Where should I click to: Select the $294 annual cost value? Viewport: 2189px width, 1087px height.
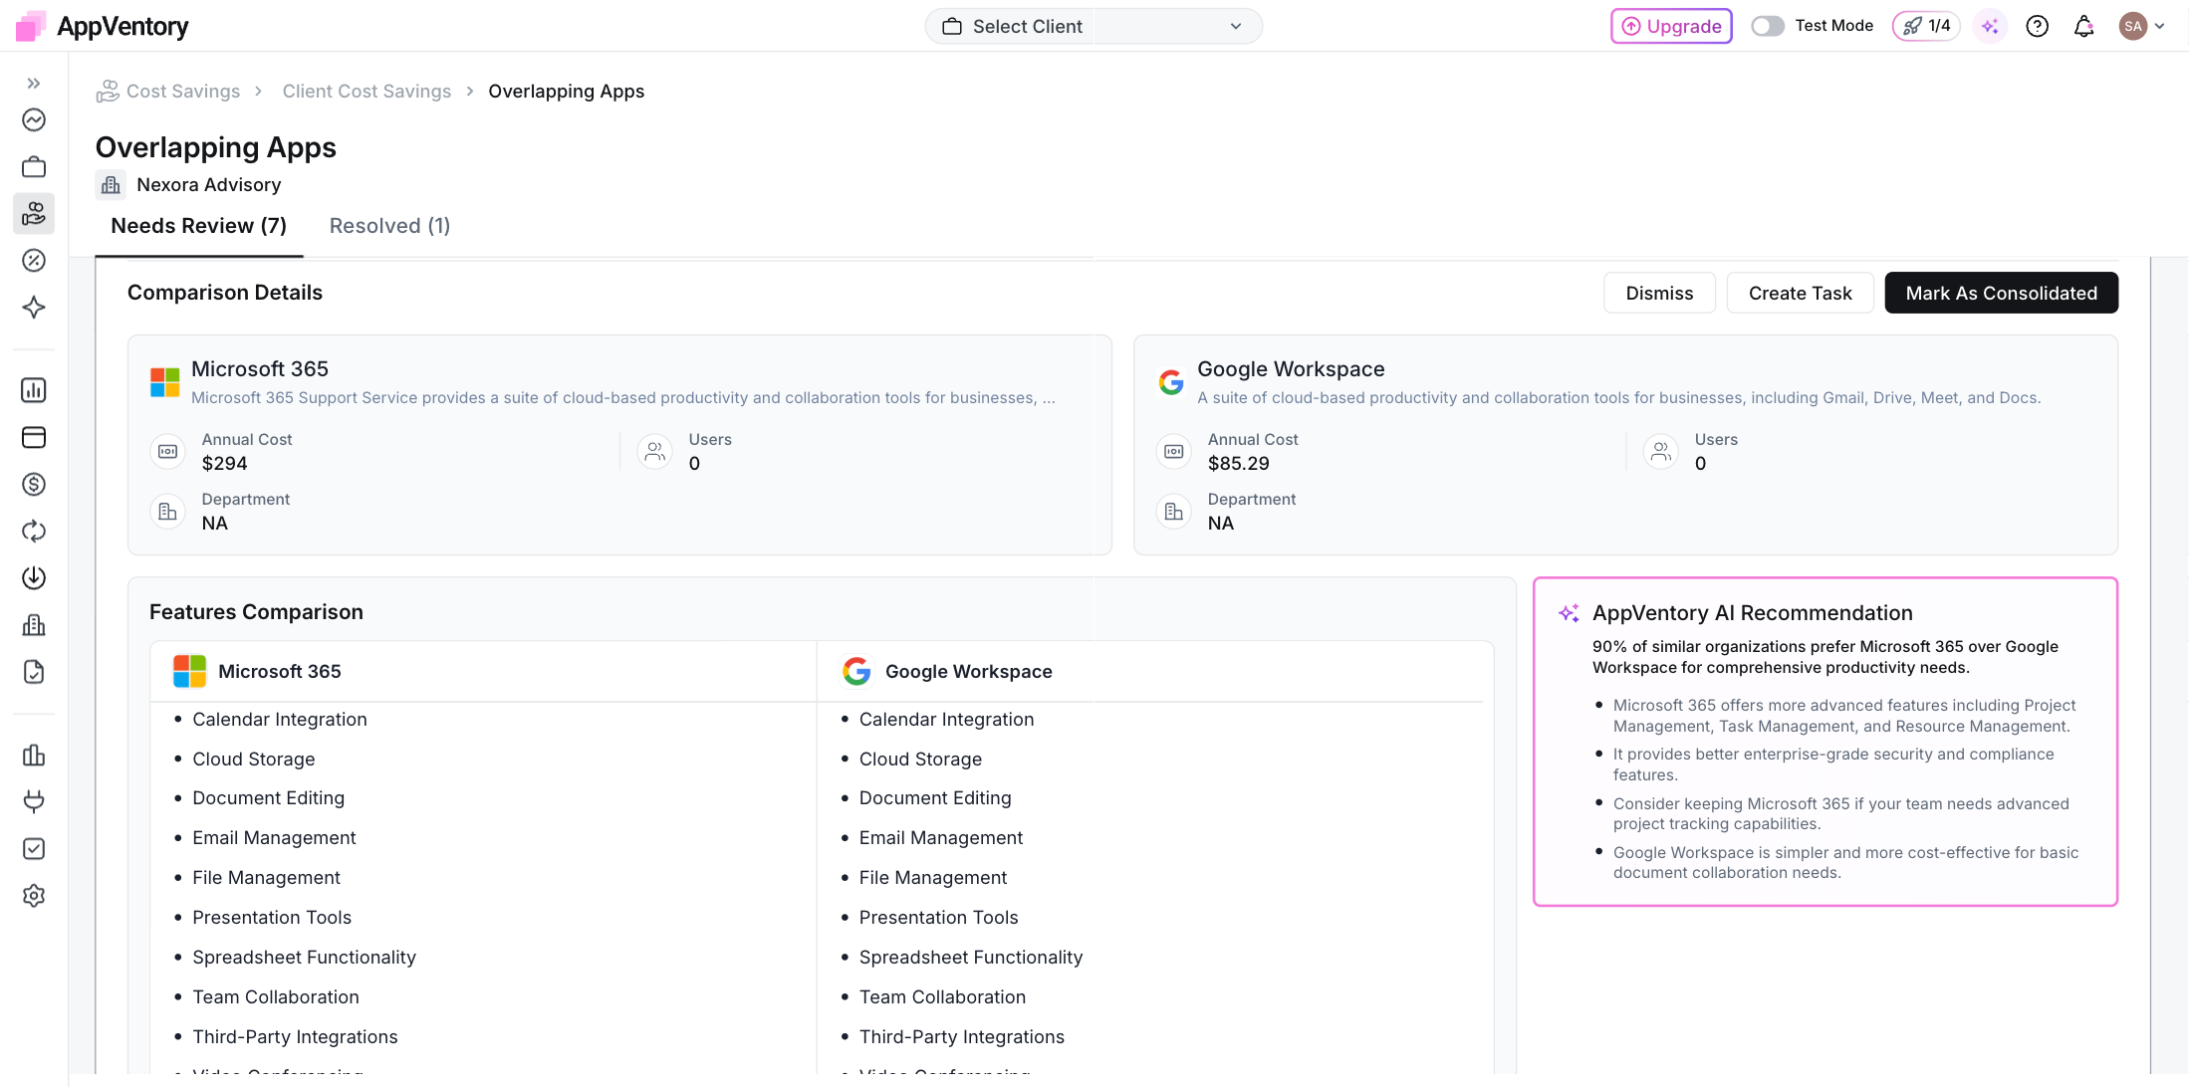tap(224, 464)
